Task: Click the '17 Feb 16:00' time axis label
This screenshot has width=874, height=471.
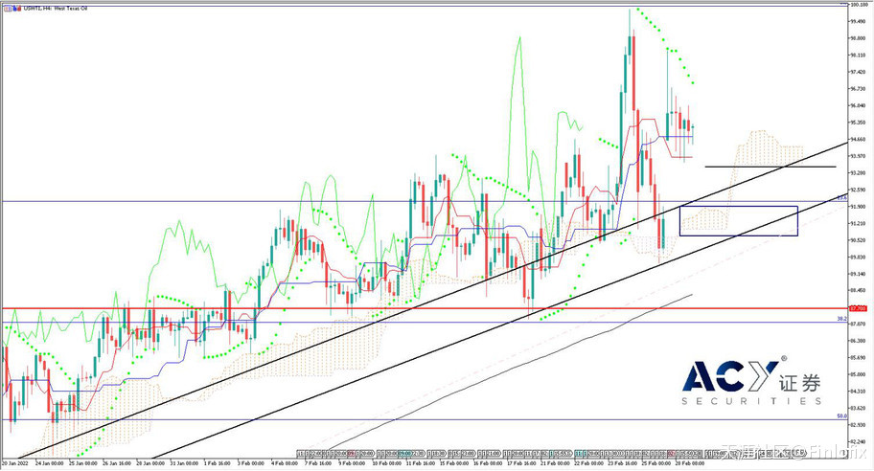Action: (x=520, y=462)
